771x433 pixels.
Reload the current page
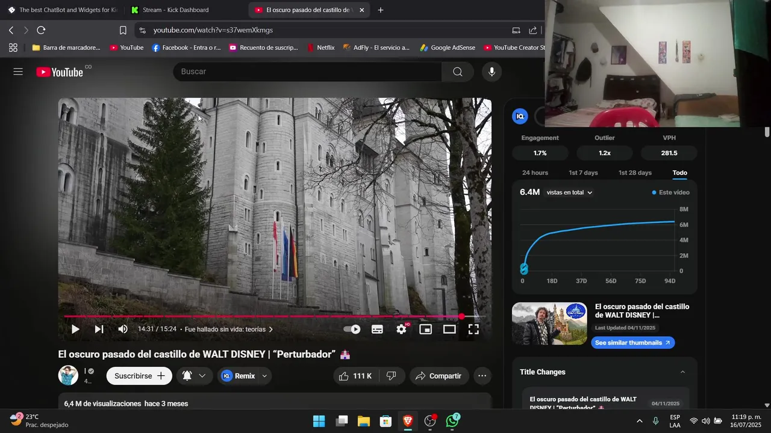tap(41, 30)
